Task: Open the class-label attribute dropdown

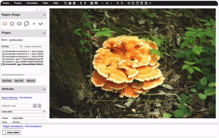Action: (x=23, y=111)
